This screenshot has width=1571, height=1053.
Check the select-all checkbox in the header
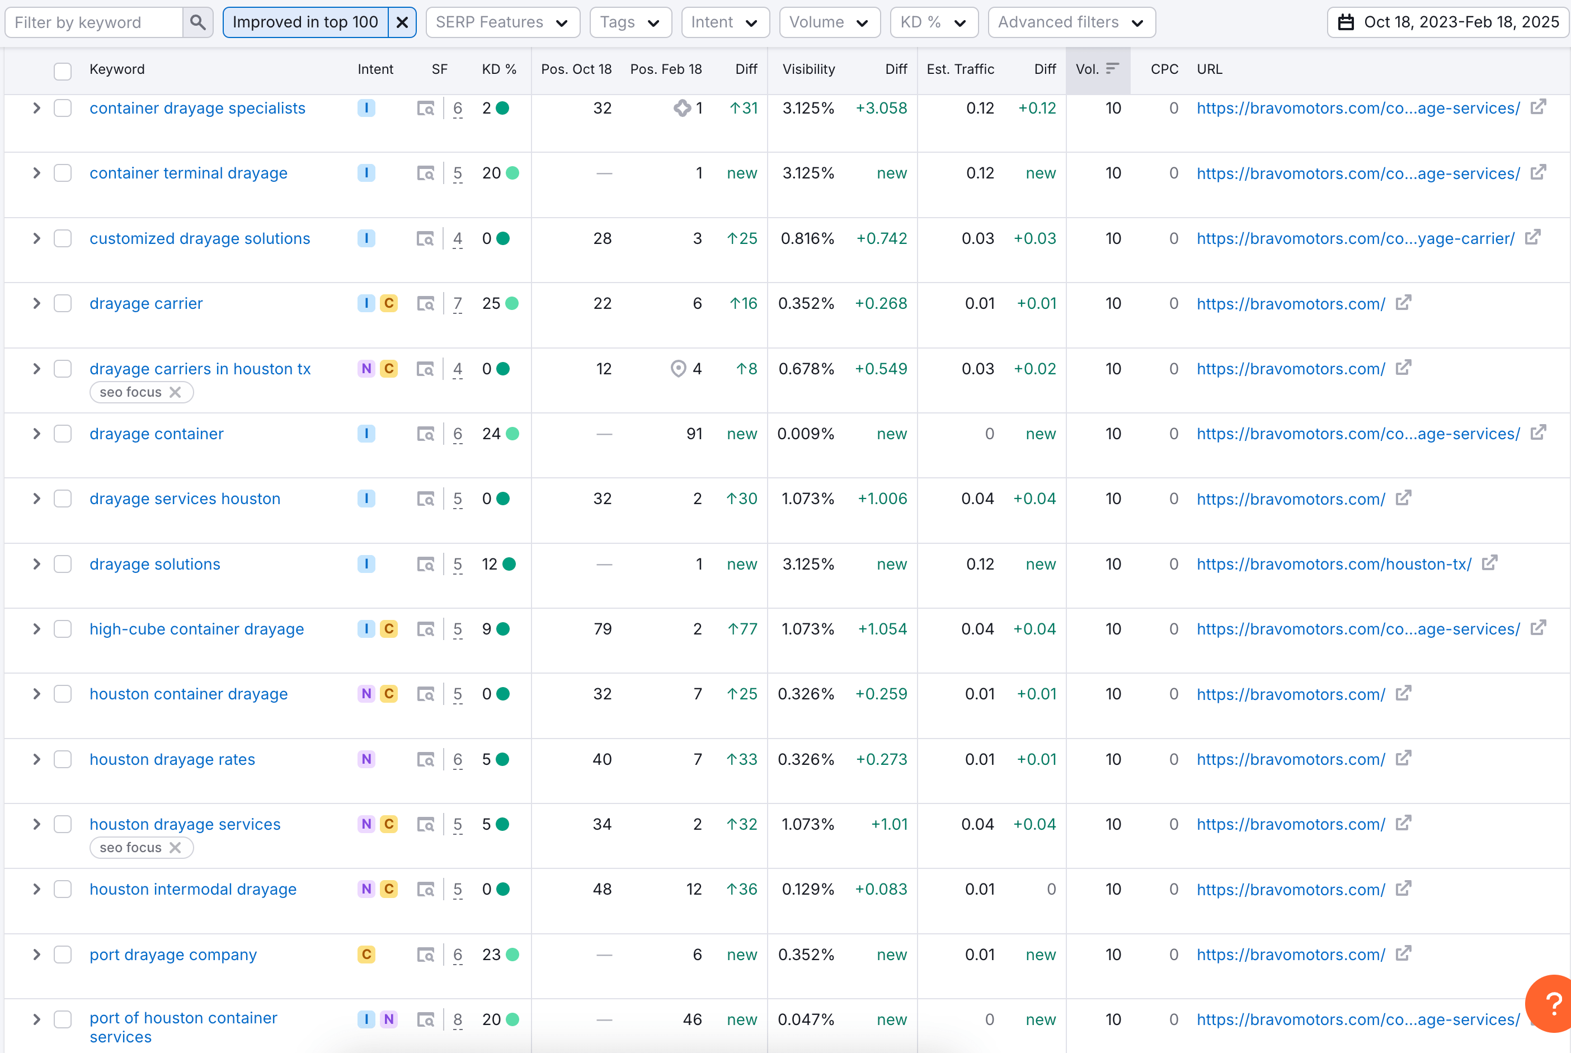pyautogui.click(x=63, y=70)
